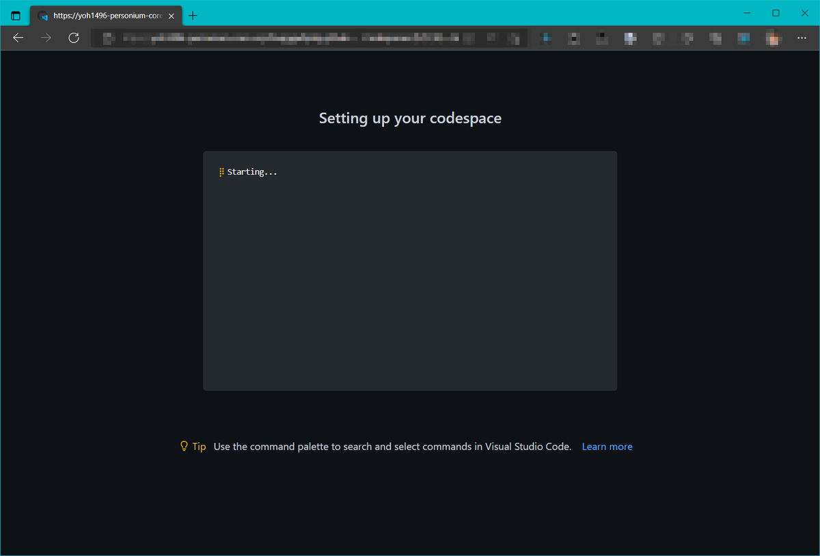Click the blurred address bar
820x556 pixels.
tap(309, 38)
